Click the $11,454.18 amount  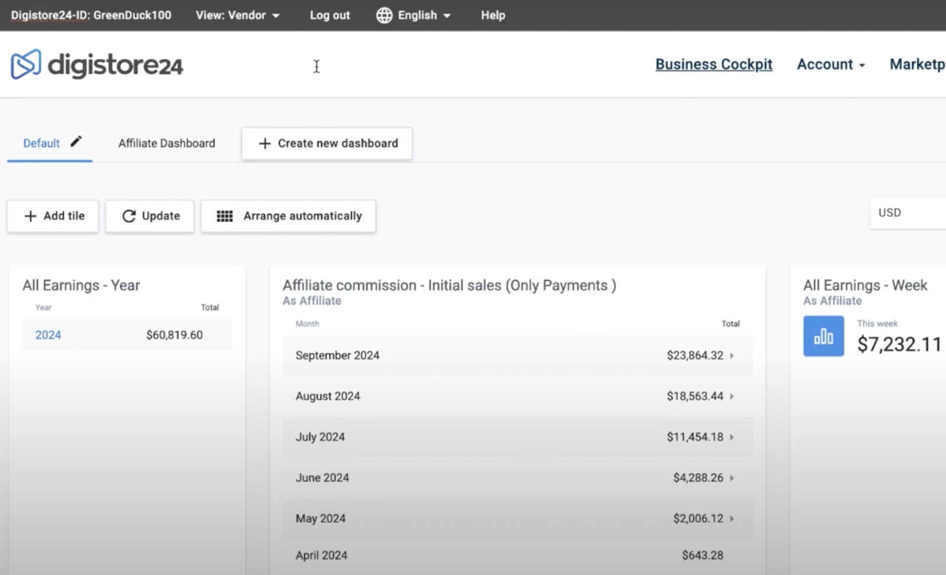coord(695,437)
